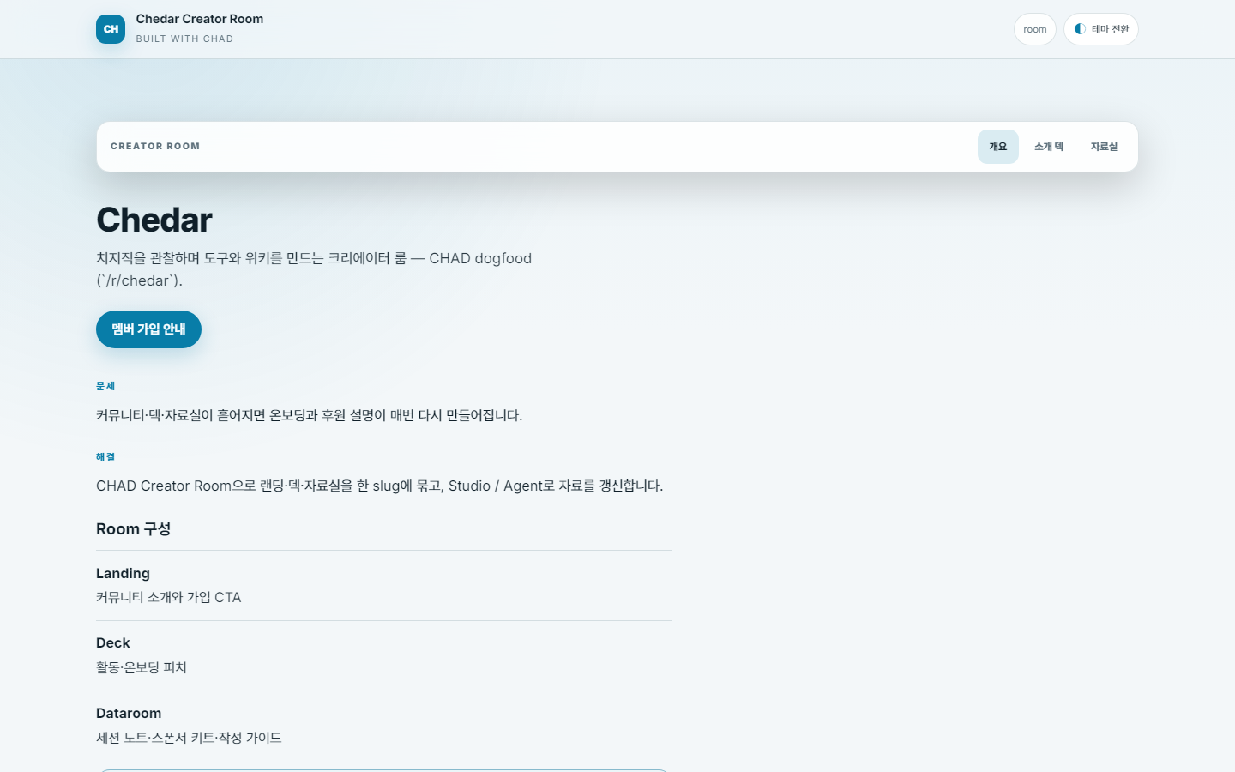Viewport: 1235px width, 772px height.
Task: Click the BUILT WITH CHAD subtitle
Action: (184, 39)
